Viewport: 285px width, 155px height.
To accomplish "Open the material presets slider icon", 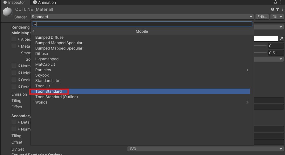I will tap(277, 10).
